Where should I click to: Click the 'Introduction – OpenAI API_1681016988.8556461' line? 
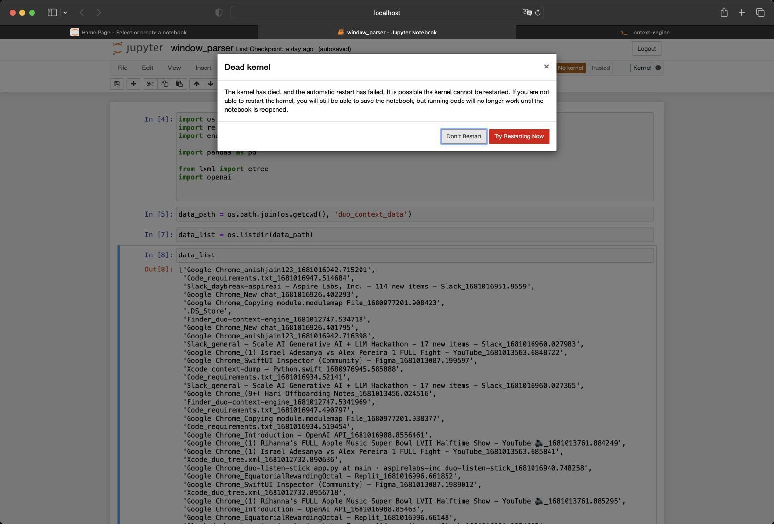tap(307, 435)
